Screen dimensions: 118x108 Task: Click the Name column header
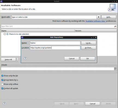38,31
